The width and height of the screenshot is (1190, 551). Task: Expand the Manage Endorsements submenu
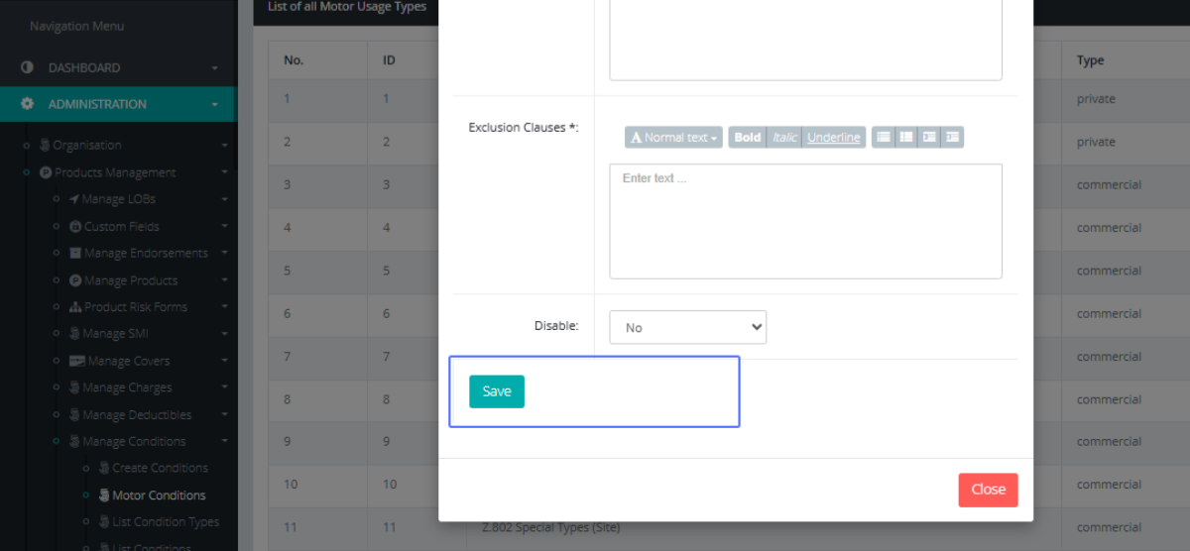[x=145, y=254]
